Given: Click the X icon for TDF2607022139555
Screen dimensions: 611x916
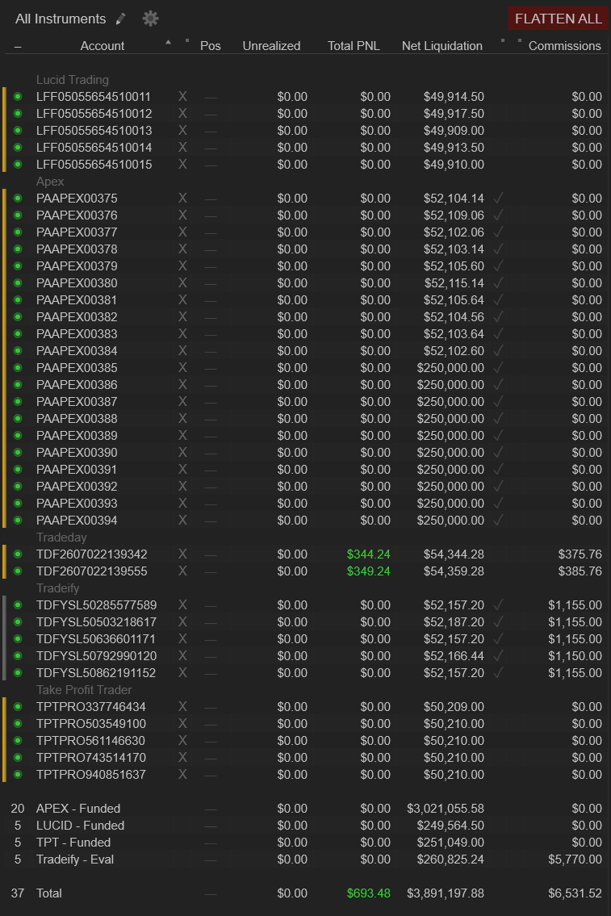Looking at the screenshot, I should [183, 571].
